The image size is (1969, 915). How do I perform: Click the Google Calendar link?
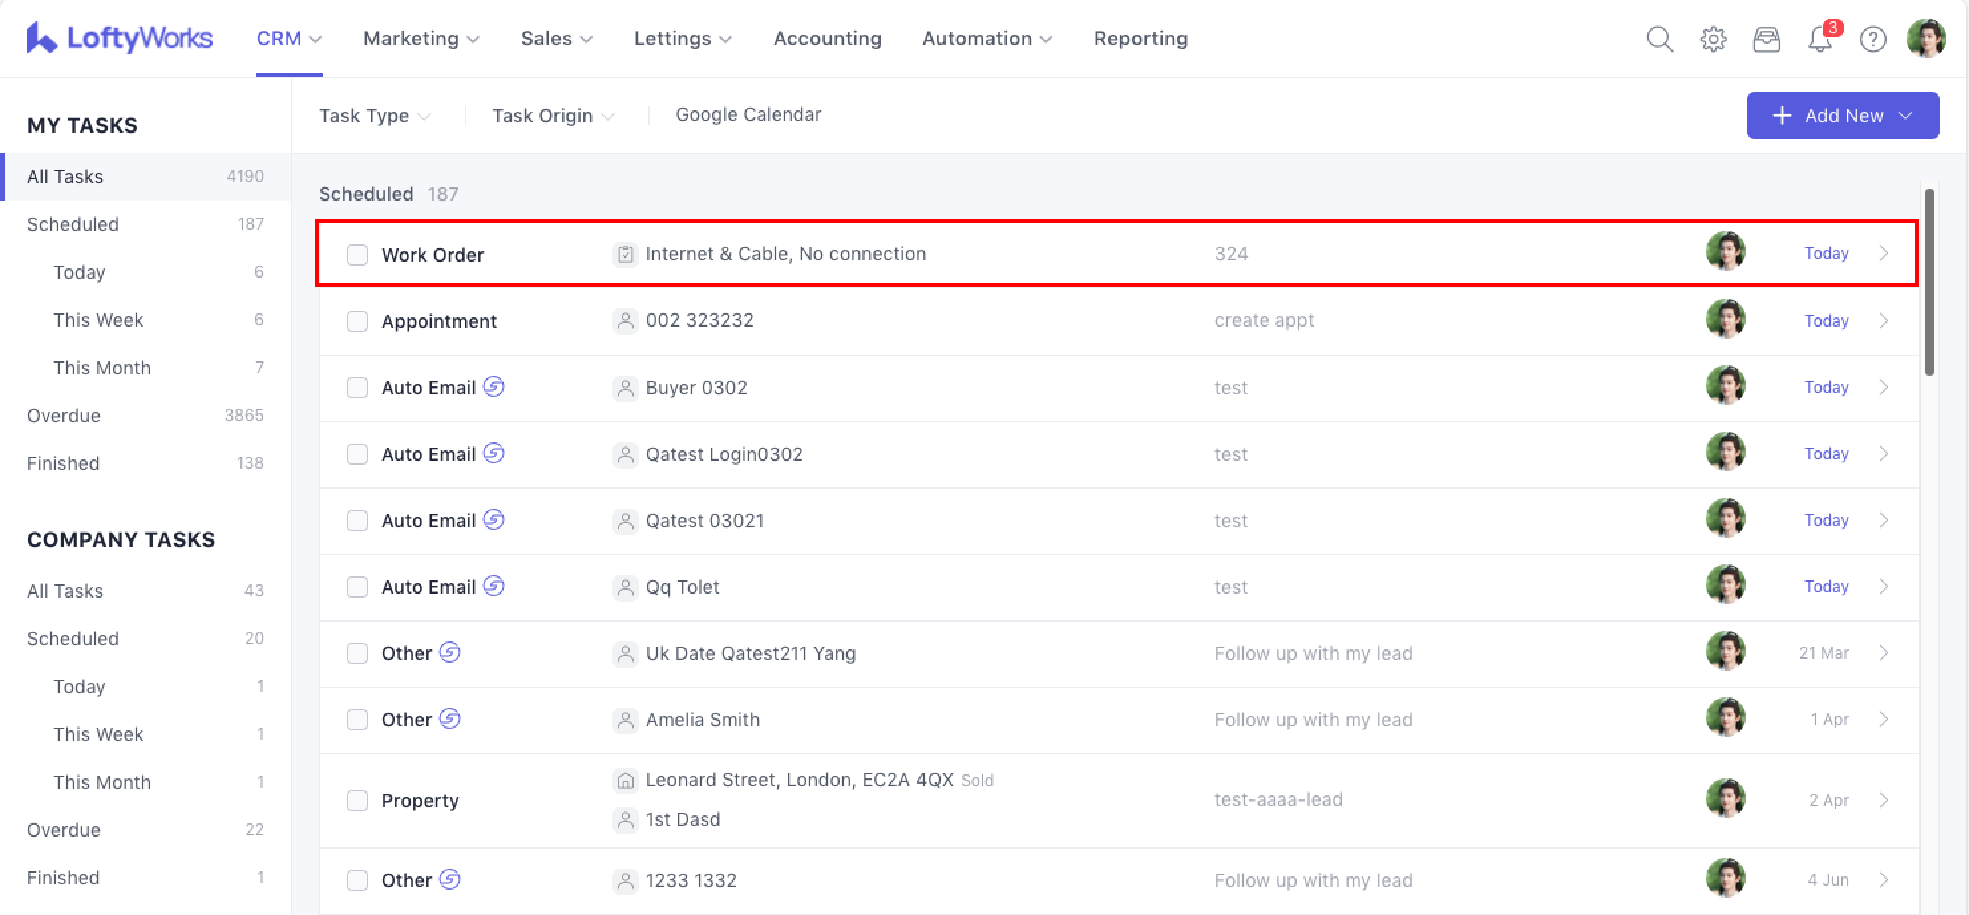point(747,115)
